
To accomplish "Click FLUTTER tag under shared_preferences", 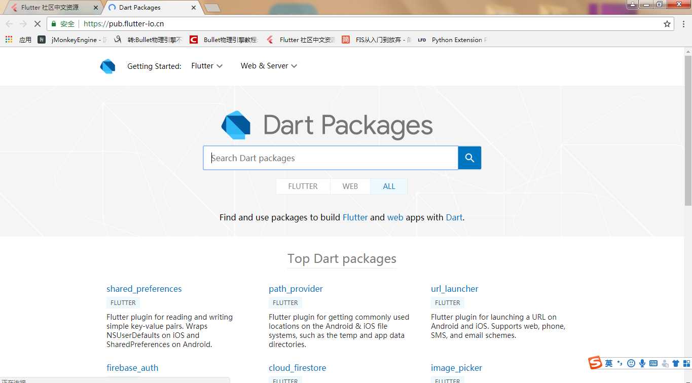I will pyautogui.click(x=123, y=303).
